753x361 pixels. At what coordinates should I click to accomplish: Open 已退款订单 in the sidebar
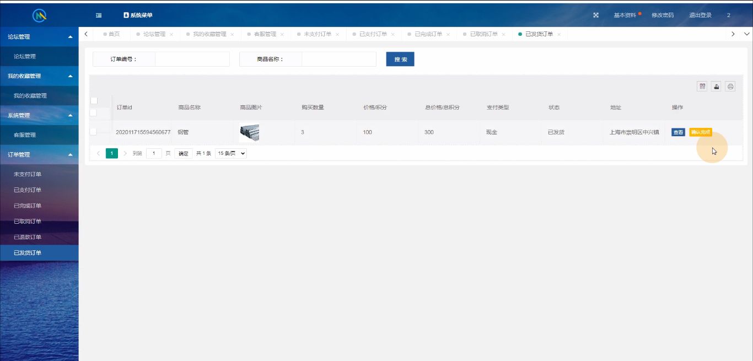tap(39, 237)
